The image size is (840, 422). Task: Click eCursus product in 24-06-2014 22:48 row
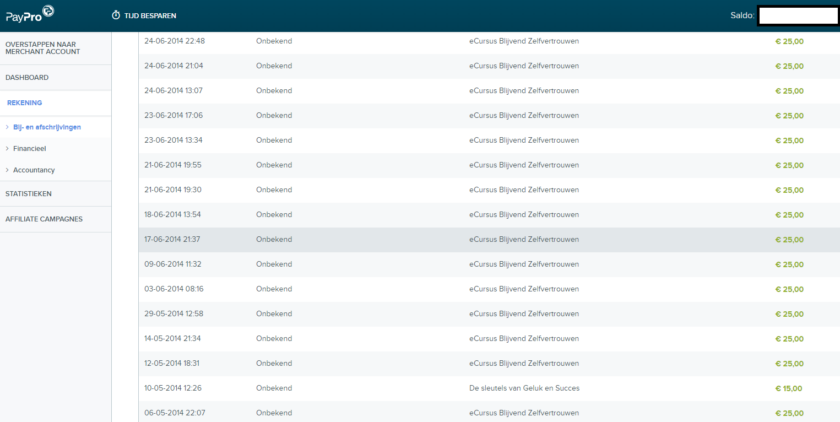[524, 41]
